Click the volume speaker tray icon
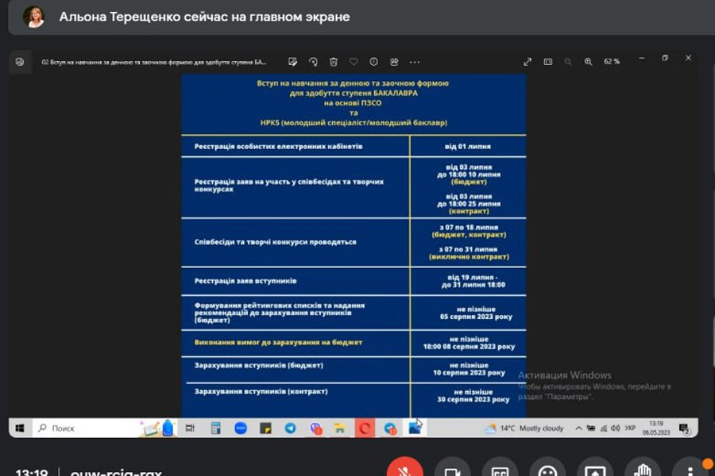This screenshot has height=476, width=715. click(616, 428)
